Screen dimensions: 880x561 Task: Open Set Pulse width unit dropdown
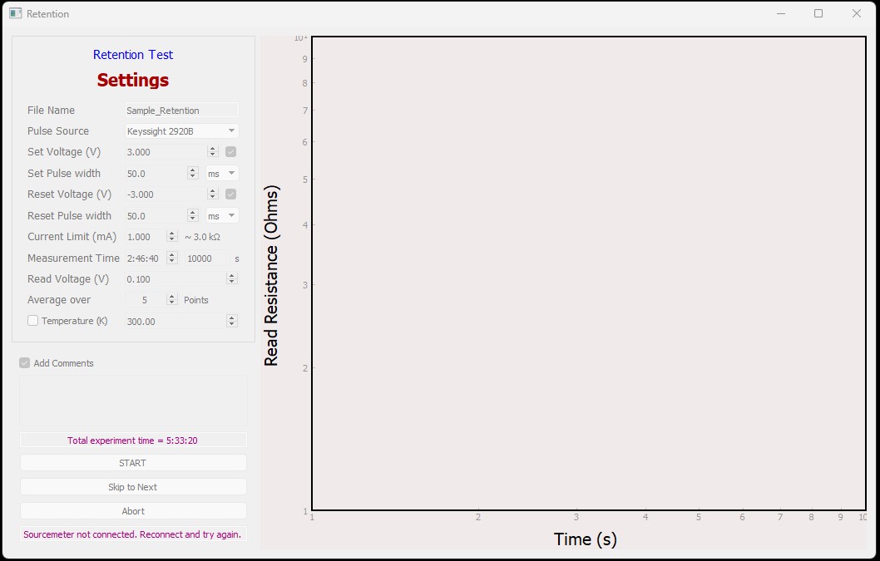click(x=222, y=174)
